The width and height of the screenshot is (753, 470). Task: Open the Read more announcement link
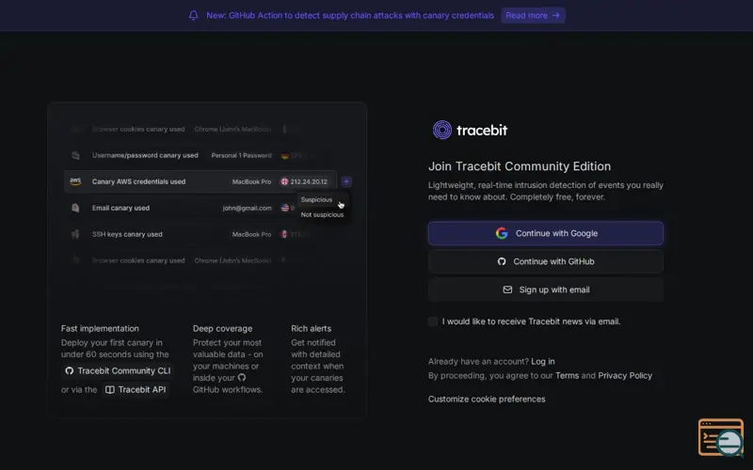click(x=533, y=15)
